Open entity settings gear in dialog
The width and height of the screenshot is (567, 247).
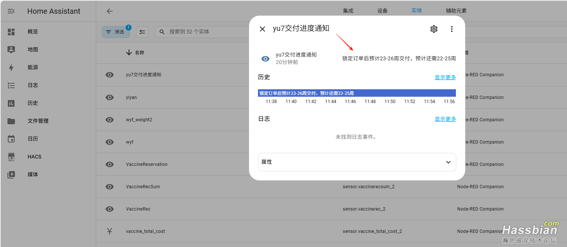tap(434, 29)
